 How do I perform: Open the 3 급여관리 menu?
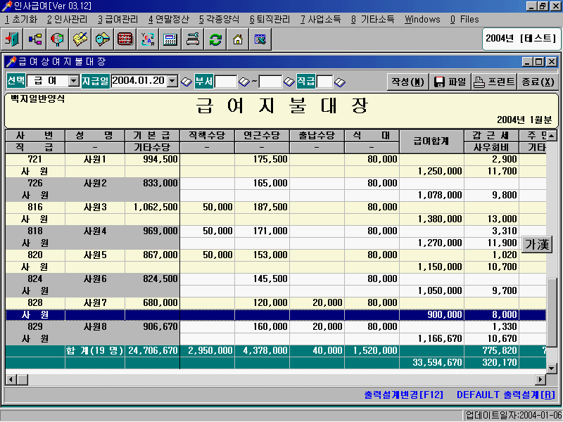click(x=118, y=19)
